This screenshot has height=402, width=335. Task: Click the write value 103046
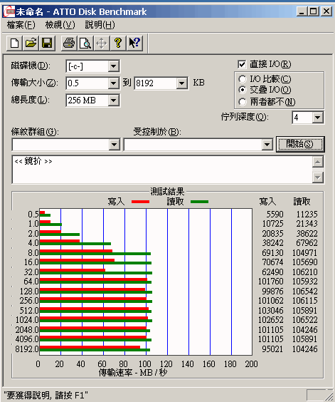(x=271, y=311)
